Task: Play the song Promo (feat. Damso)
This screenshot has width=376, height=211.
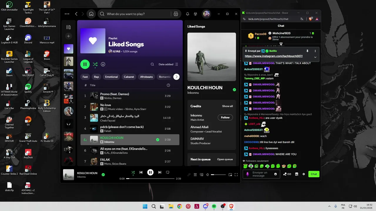Action: click(x=130, y=96)
